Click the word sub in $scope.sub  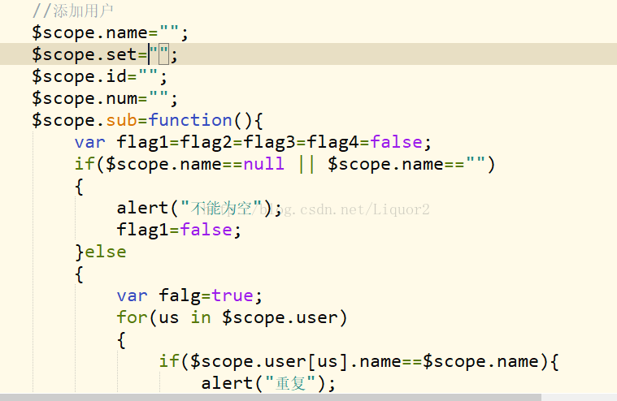coord(122,120)
